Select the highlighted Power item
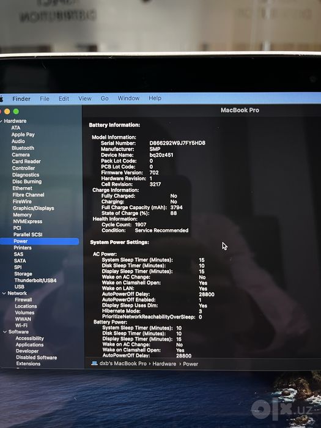The image size is (321, 428). tap(39, 241)
